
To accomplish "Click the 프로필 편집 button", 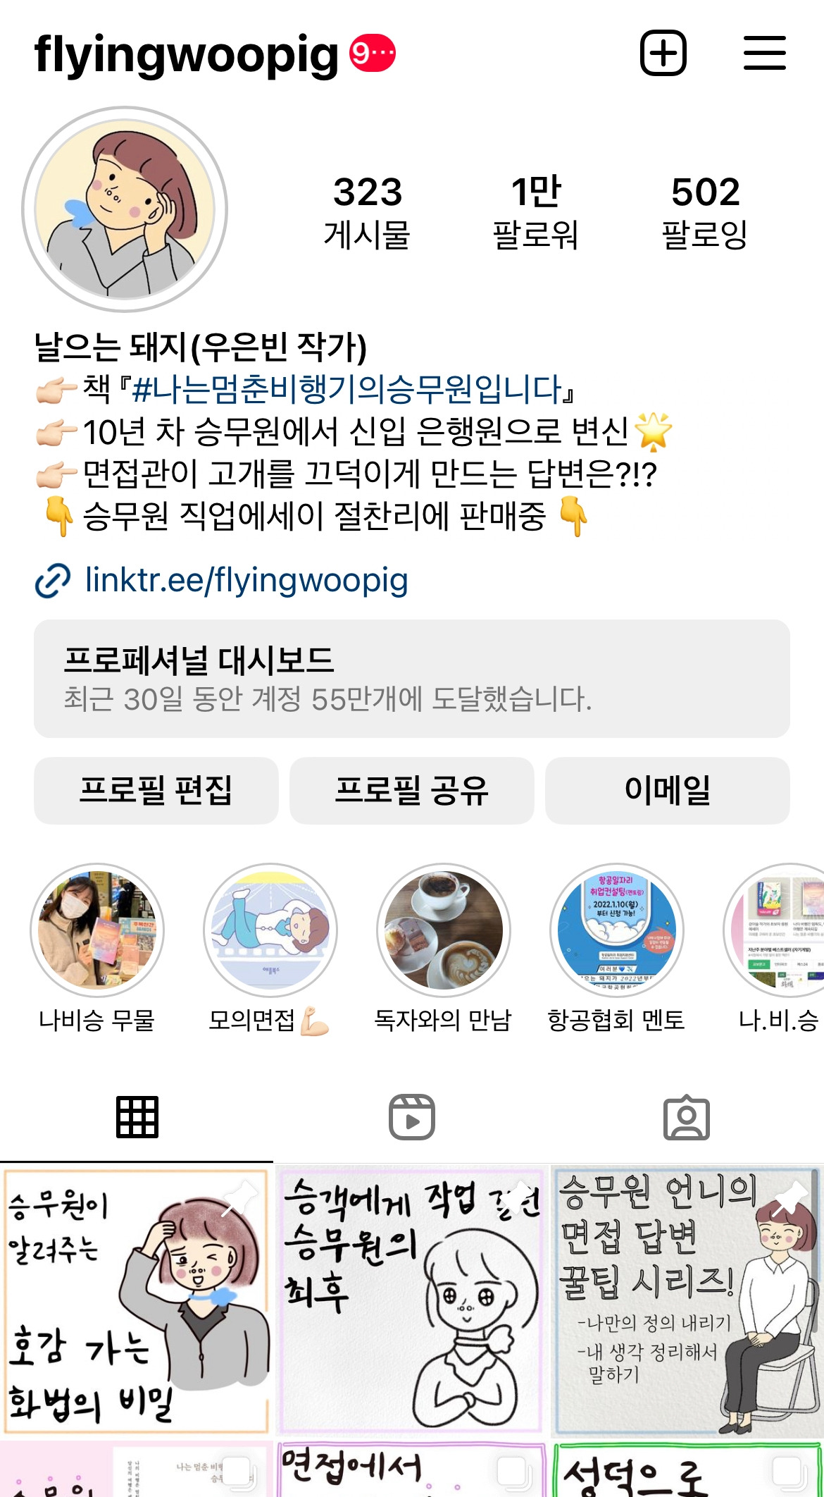I will coord(156,791).
